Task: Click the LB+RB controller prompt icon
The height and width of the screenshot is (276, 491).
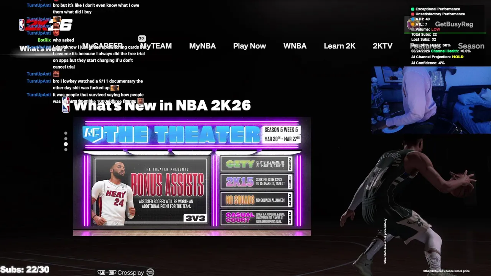Action: point(106,273)
